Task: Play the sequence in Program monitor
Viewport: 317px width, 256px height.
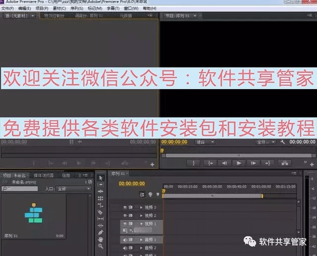Action: pyautogui.click(x=239, y=163)
